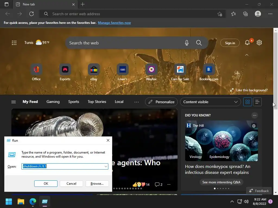Show more feed categories ellipsis

pos(137,102)
